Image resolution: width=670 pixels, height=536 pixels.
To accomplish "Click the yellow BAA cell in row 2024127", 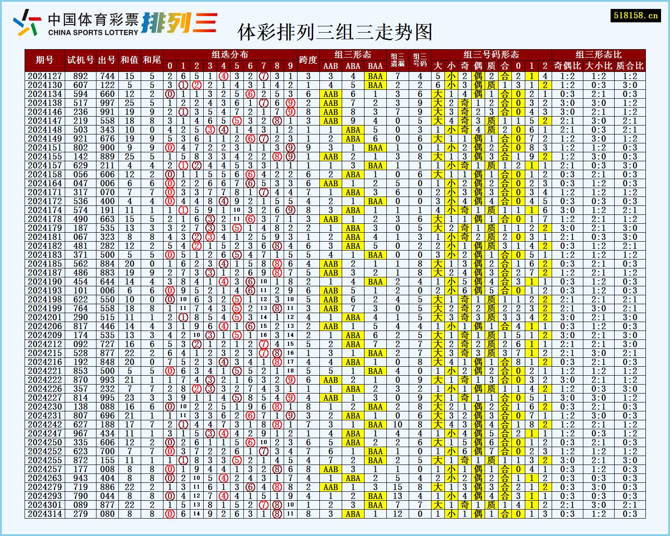I will pyautogui.click(x=374, y=76).
